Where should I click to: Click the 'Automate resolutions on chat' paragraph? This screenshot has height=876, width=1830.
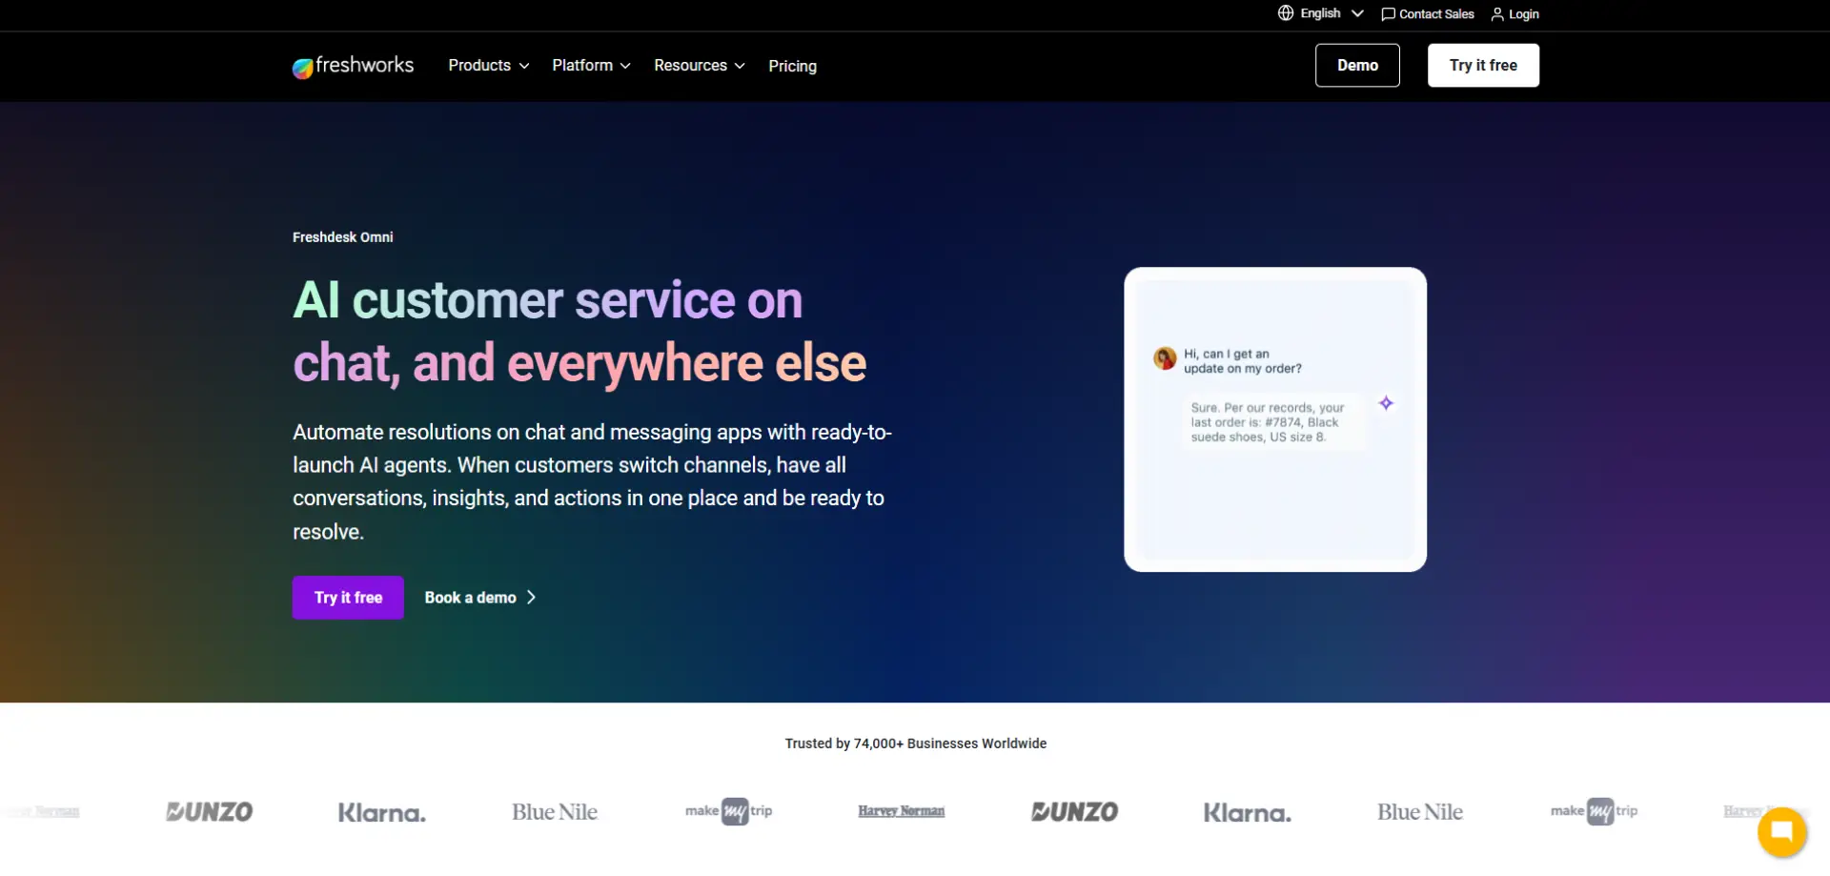pos(592,482)
